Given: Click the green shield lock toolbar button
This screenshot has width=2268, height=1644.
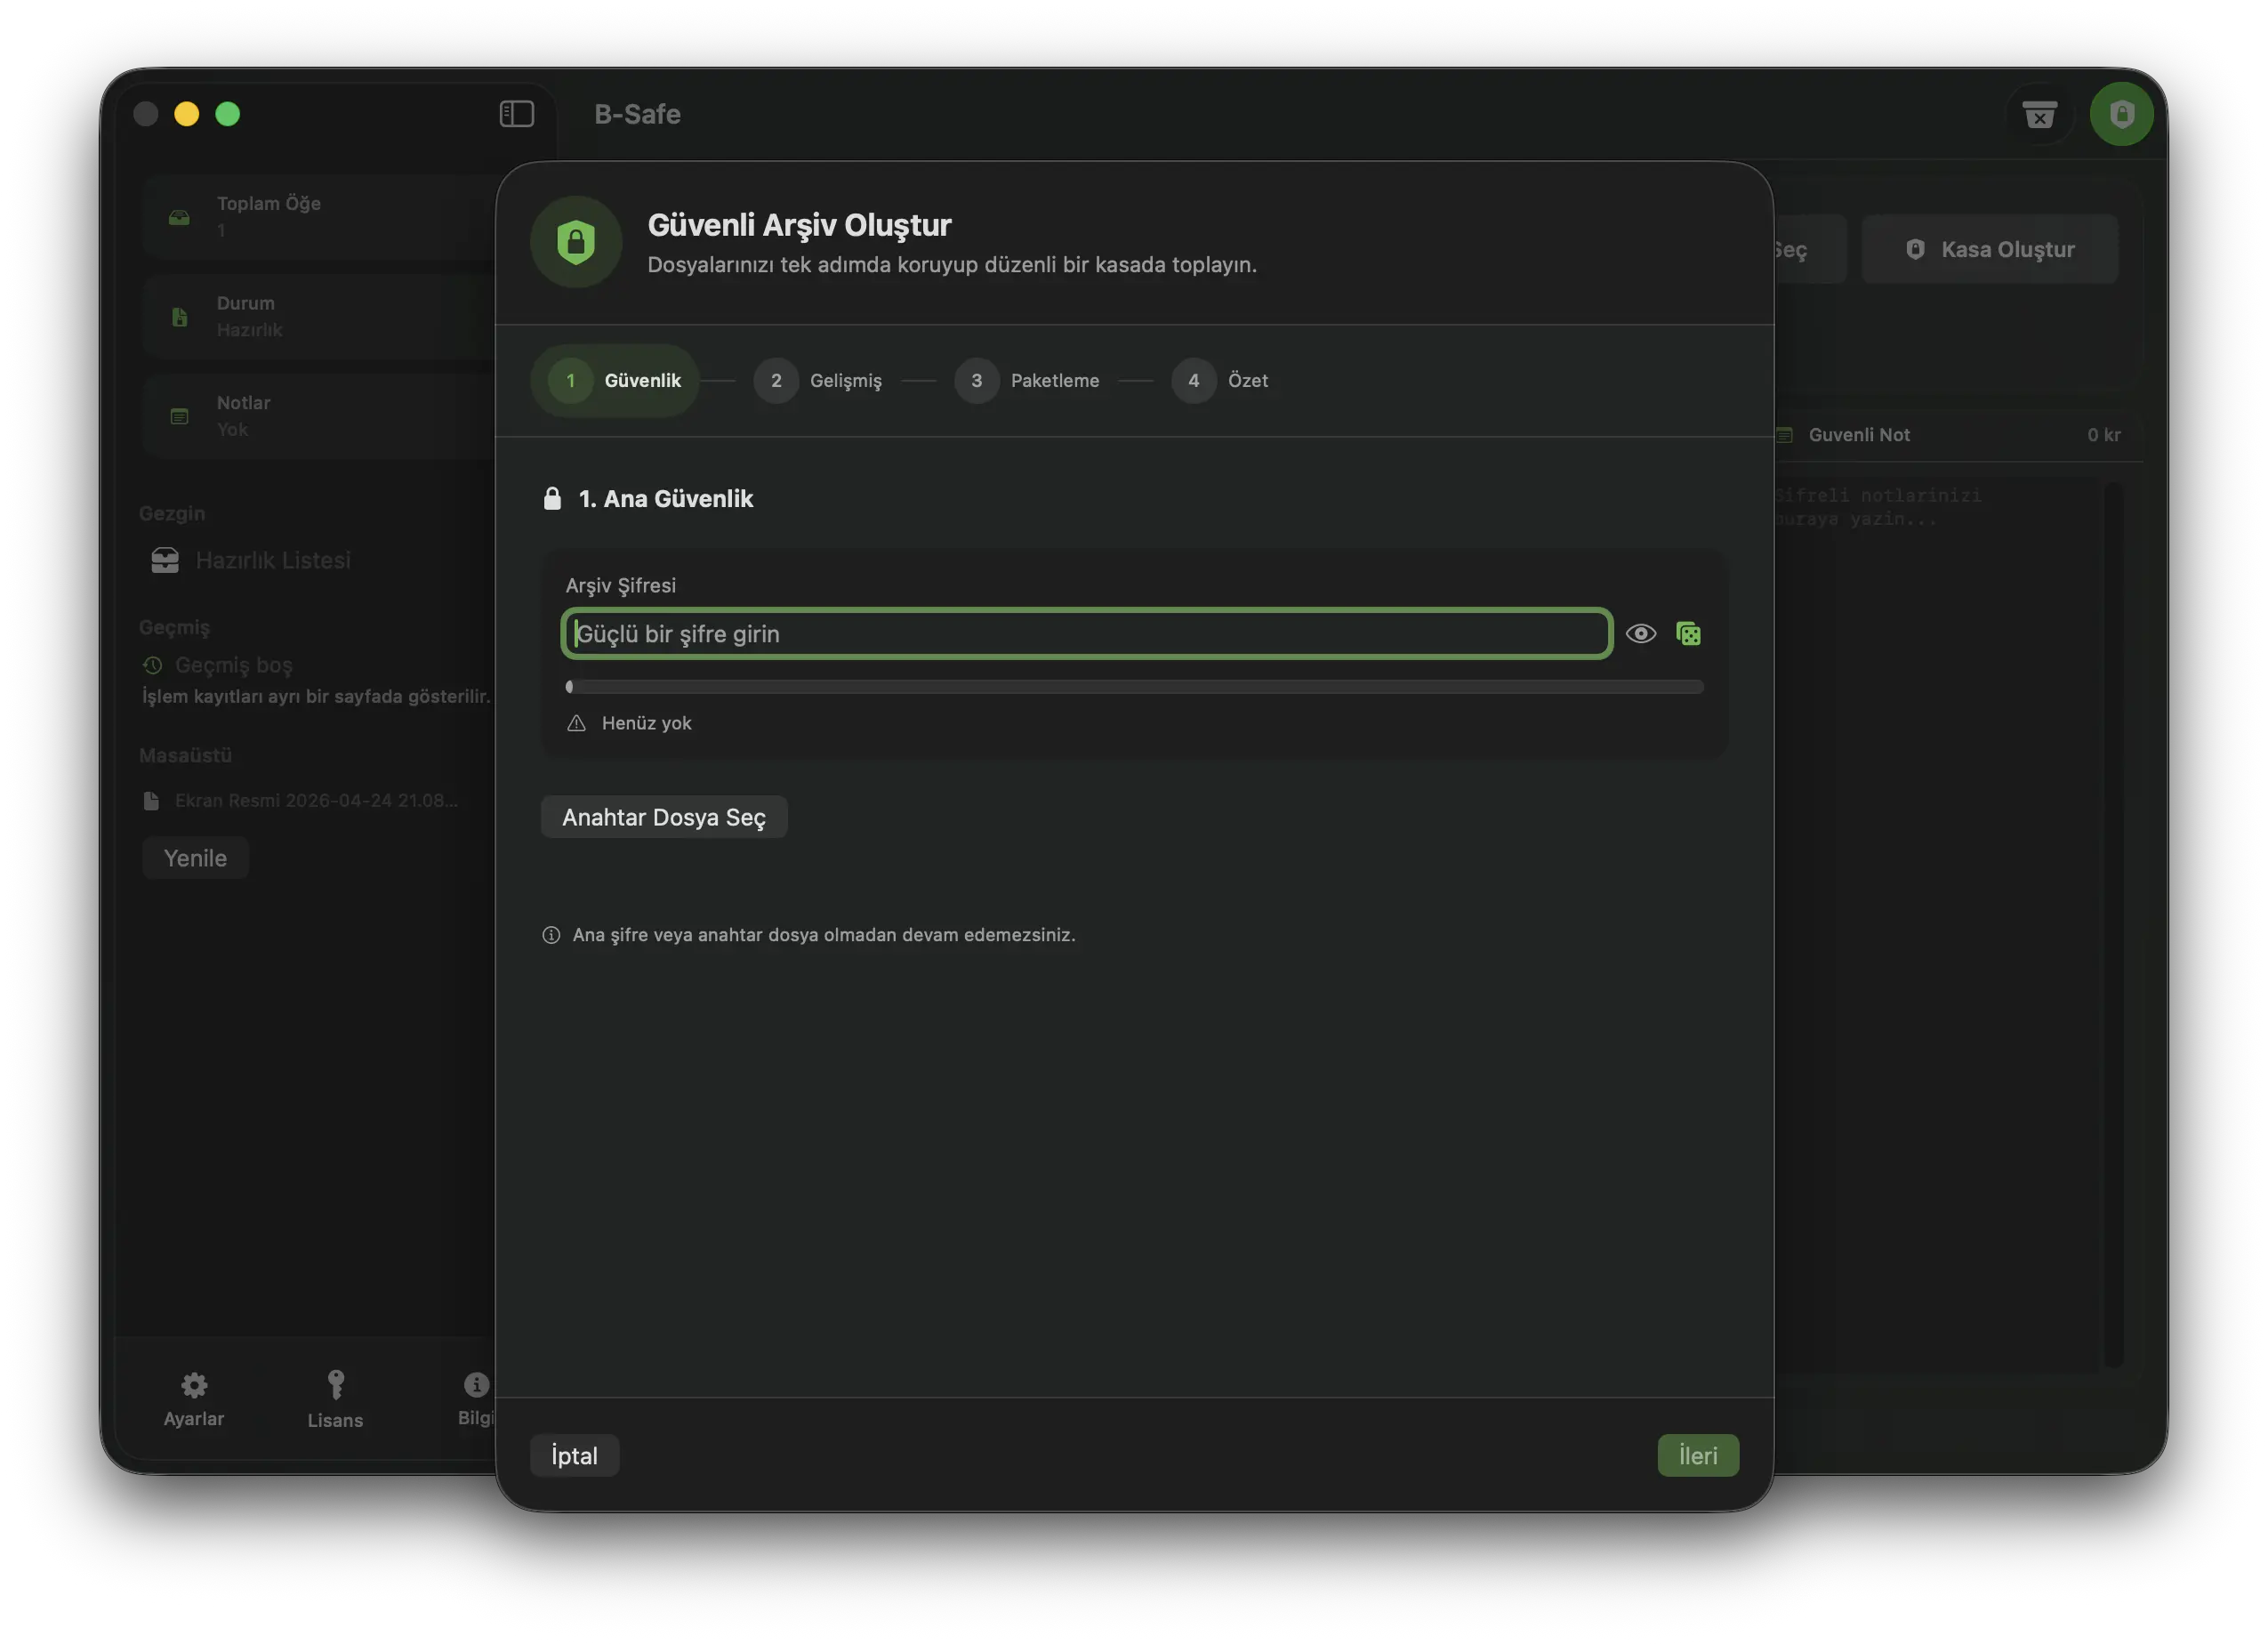Looking at the screenshot, I should pyautogui.click(x=2121, y=114).
